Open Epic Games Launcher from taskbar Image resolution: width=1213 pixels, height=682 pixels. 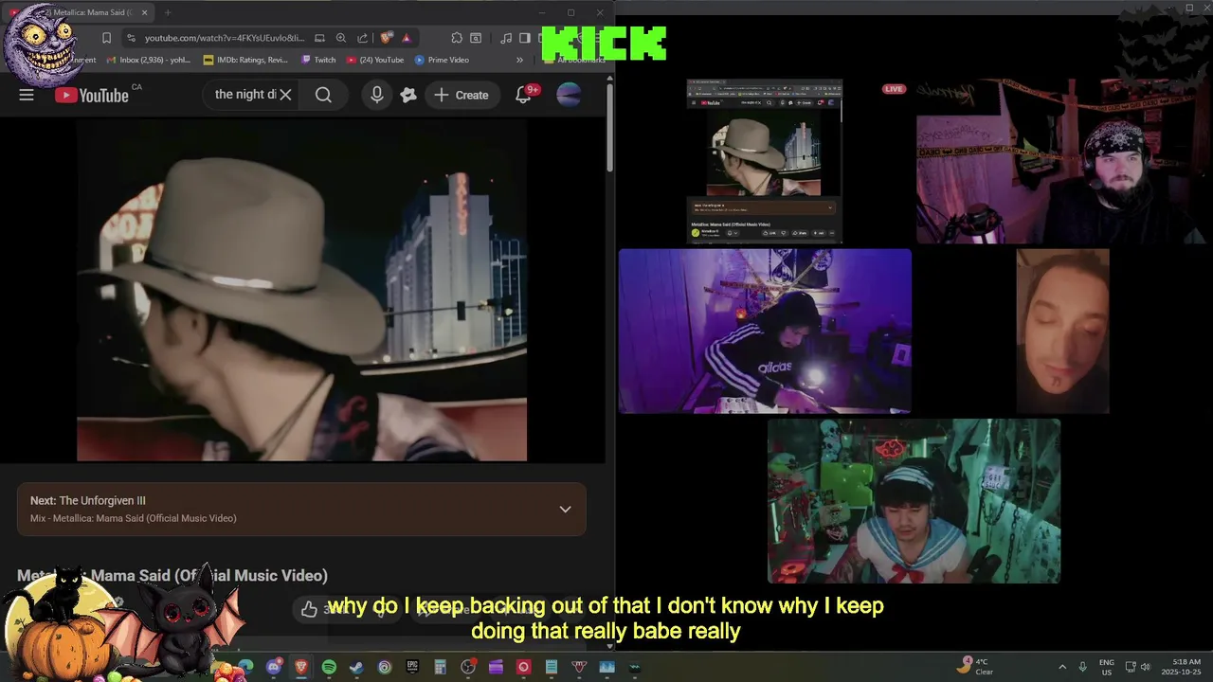(412, 667)
